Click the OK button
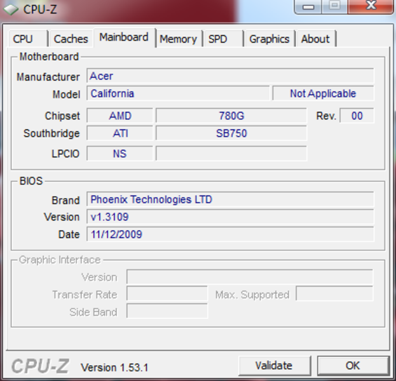Image resolution: width=396 pixels, height=381 pixels. coord(353,365)
